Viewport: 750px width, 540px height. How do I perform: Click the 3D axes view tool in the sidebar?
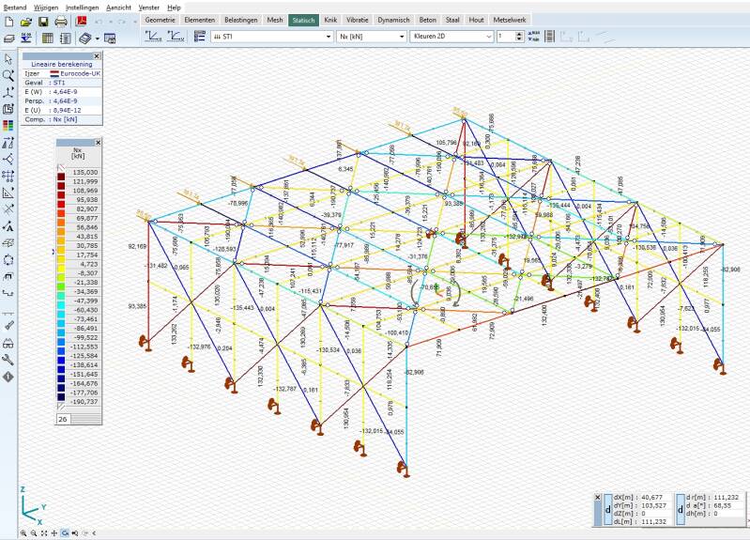(x=8, y=92)
